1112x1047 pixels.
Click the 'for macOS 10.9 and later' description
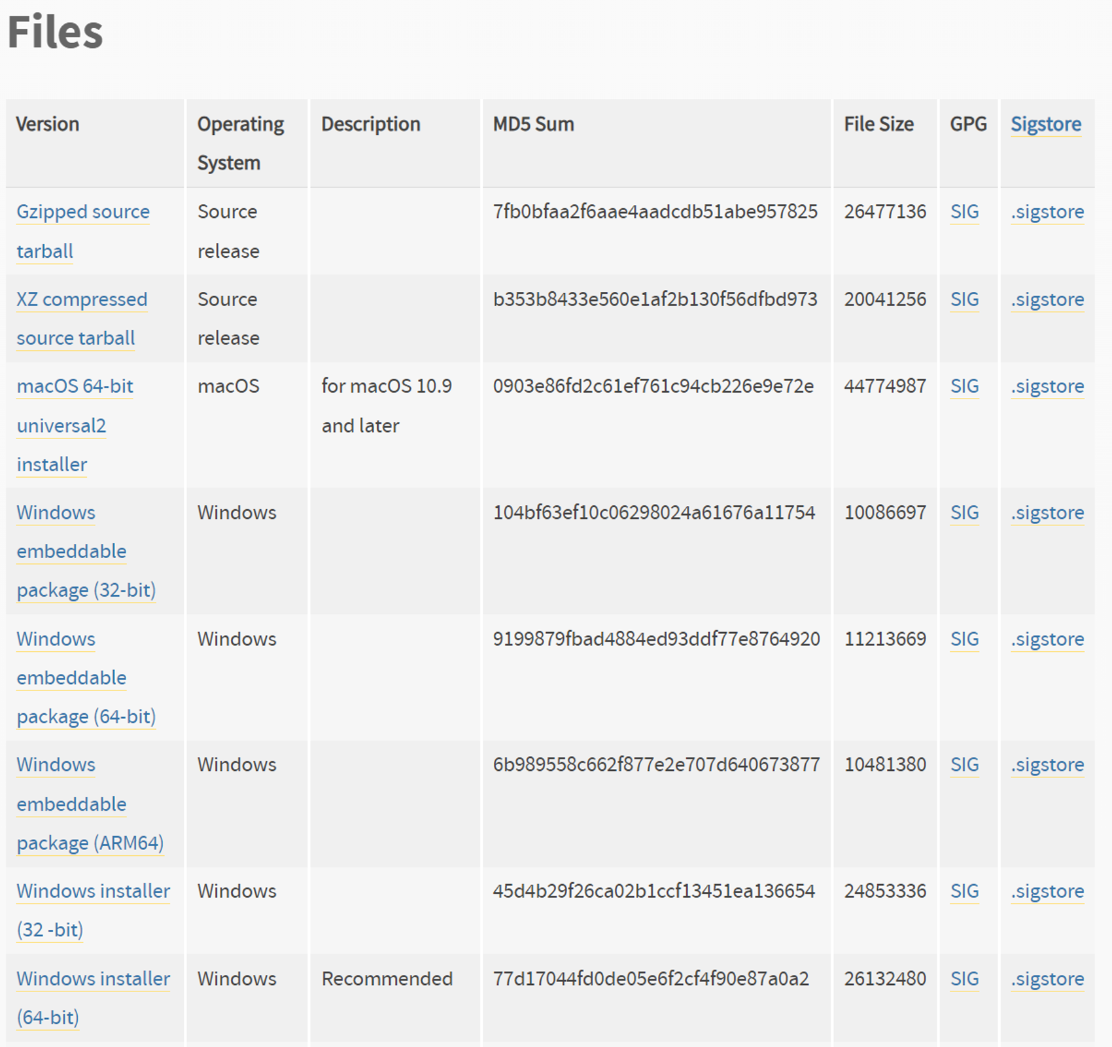[387, 406]
